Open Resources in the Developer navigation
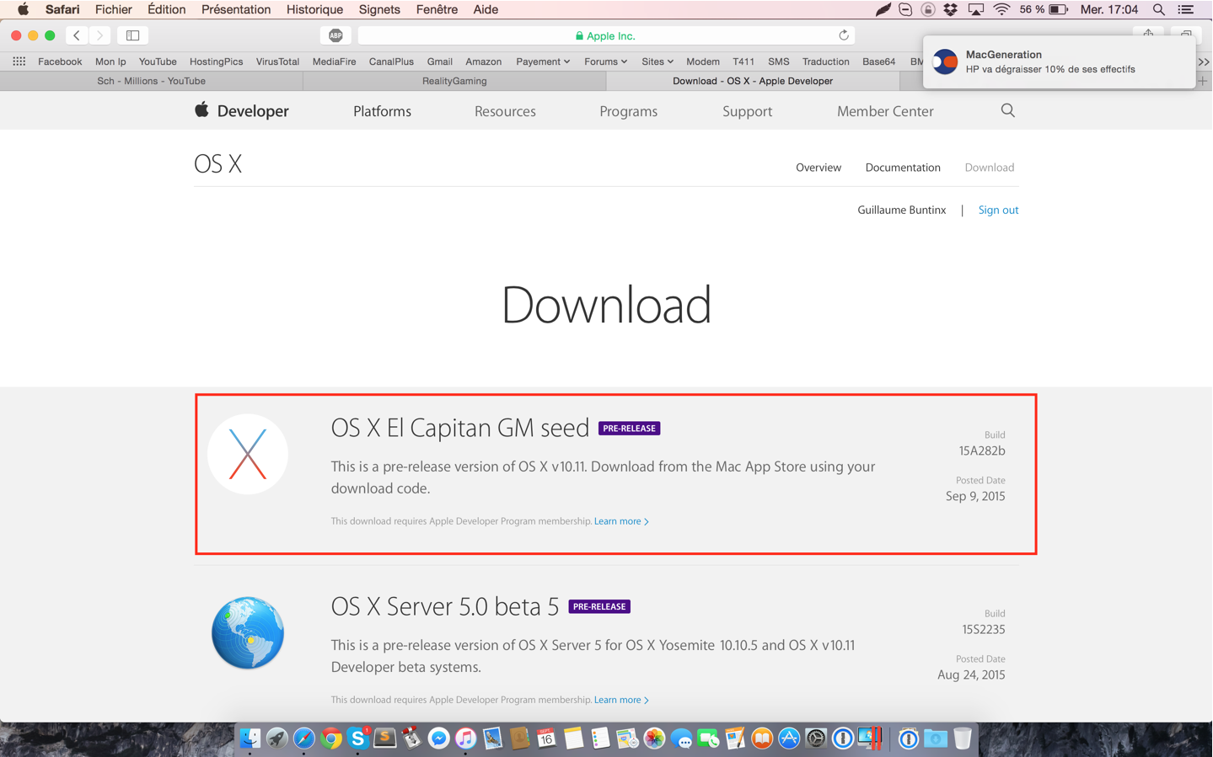 coord(505,111)
